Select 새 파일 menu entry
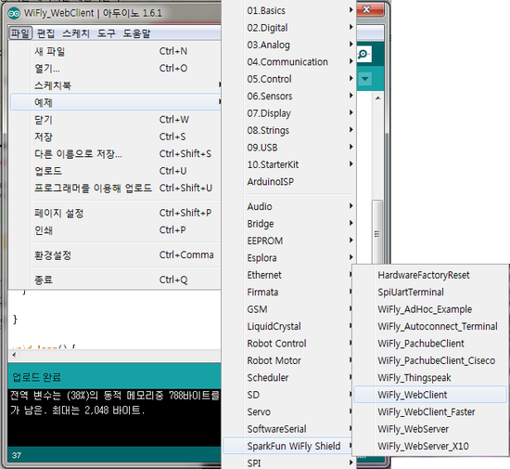The image size is (510, 469). pos(116,51)
